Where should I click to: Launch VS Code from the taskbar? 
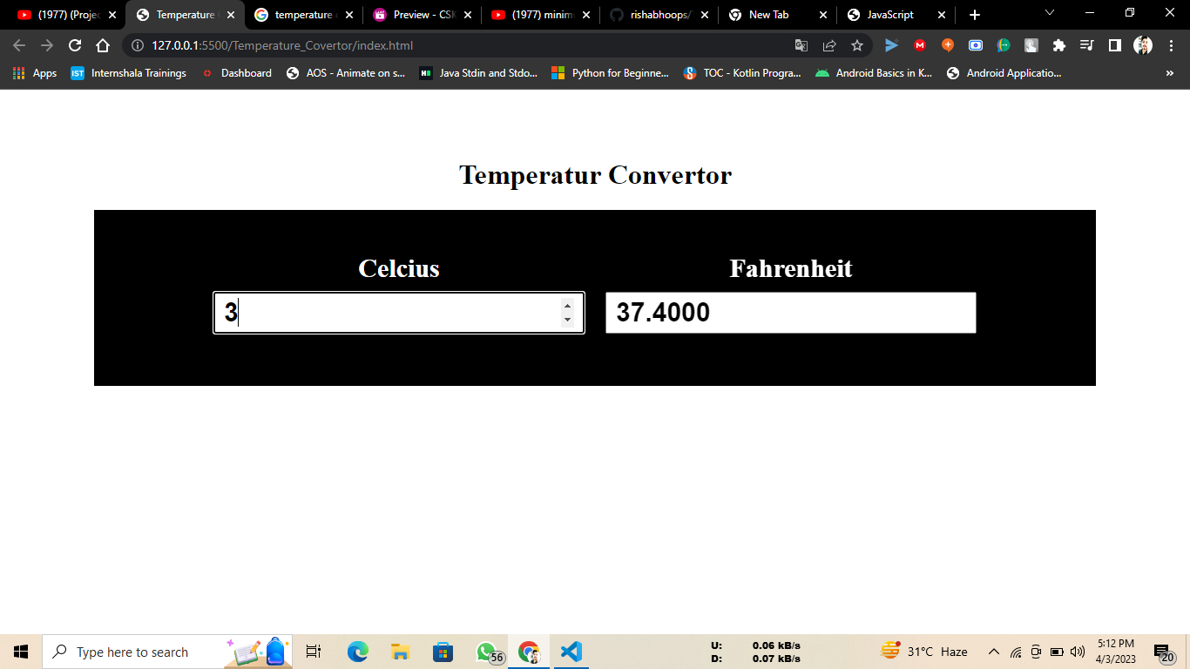click(x=571, y=651)
